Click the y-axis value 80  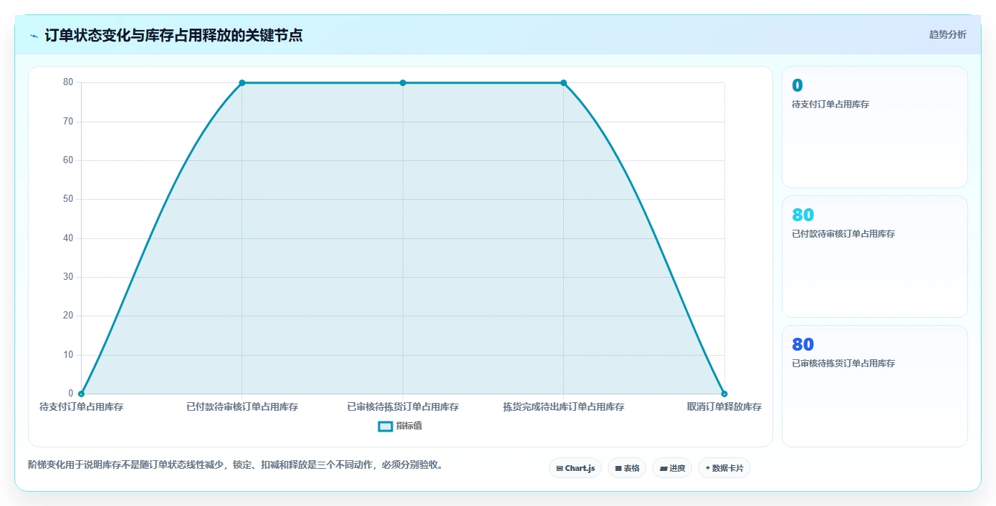68,82
